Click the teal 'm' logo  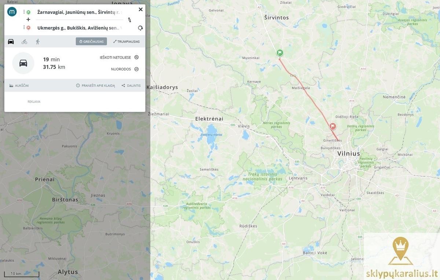pyautogui.click(x=12, y=12)
